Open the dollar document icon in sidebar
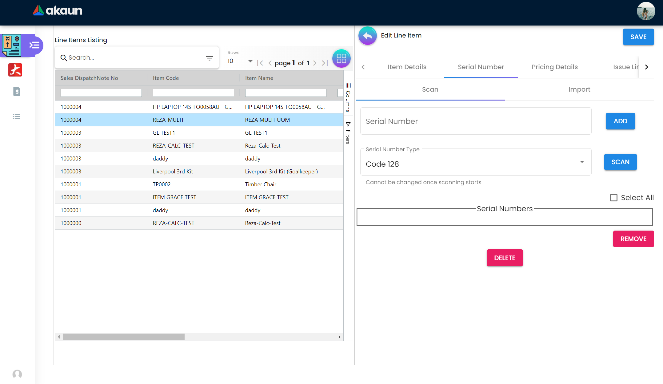This screenshot has width=663, height=384. 16,91
